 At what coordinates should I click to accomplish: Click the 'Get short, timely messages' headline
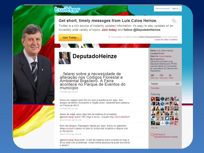pos(108,21)
